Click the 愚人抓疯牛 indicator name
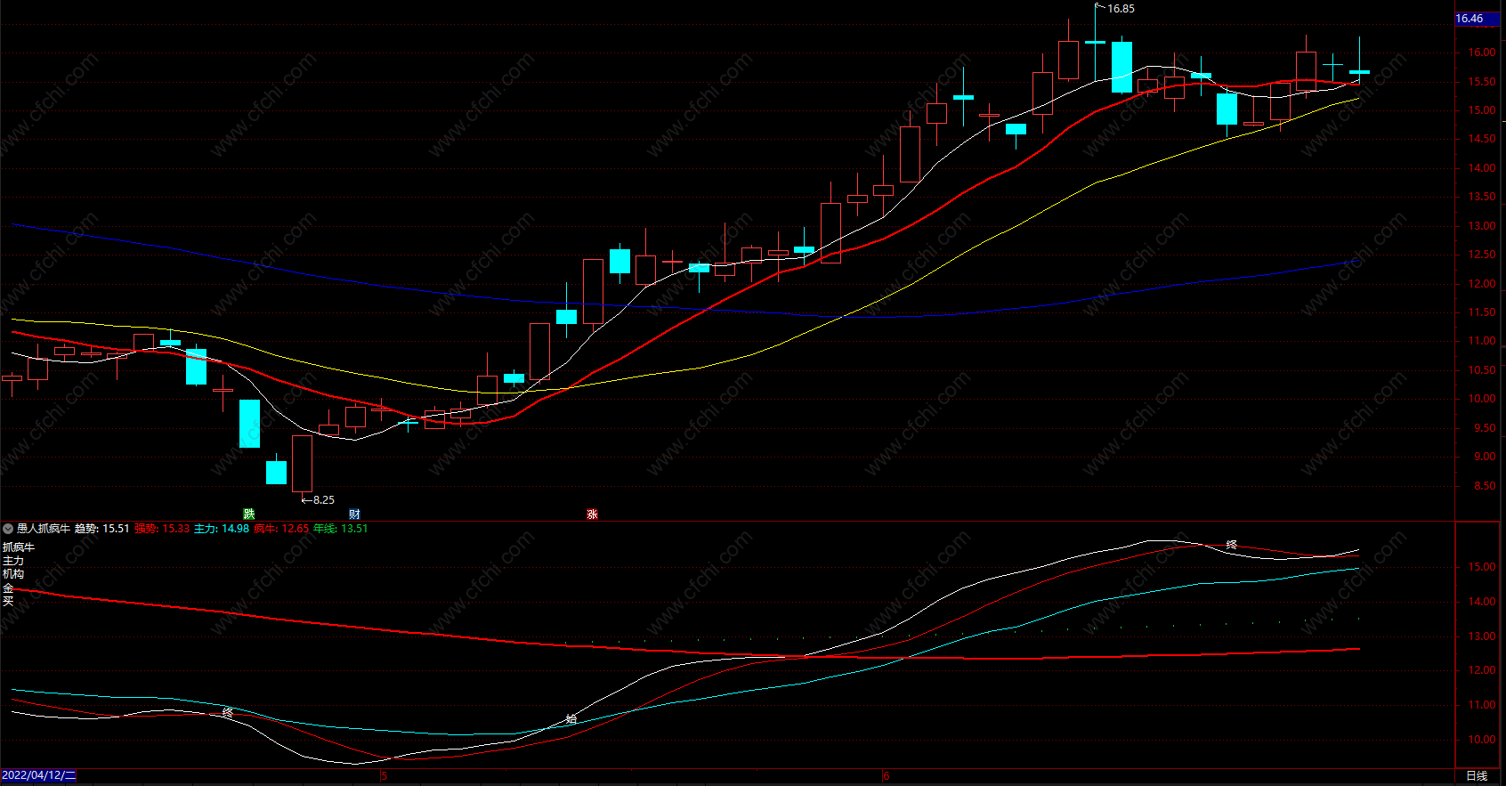Screen dimensions: 1506x786 pyautogui.click(x=43, y=529)
